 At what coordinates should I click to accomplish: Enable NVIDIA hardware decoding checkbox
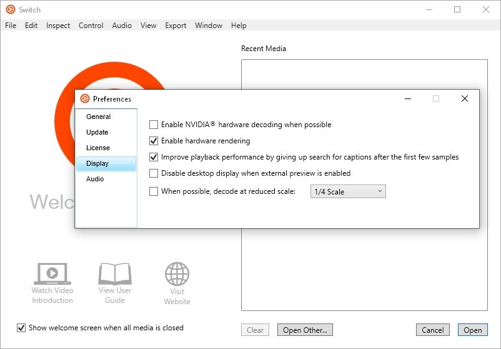(x=154, y=125)
